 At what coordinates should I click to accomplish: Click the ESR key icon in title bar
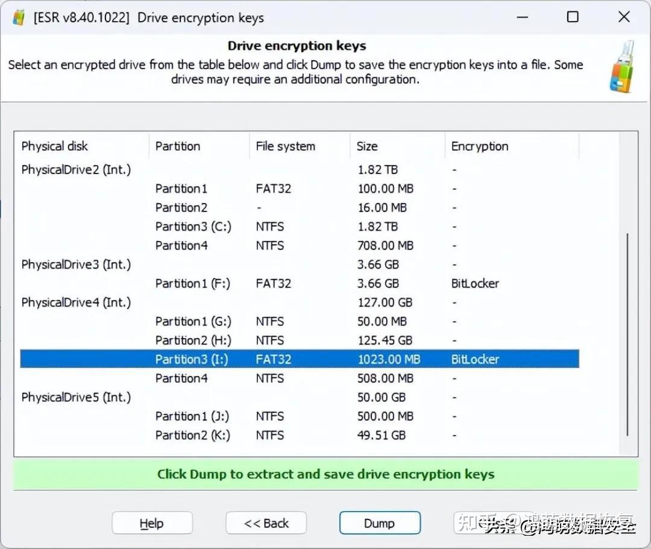(x=19, y=17)
